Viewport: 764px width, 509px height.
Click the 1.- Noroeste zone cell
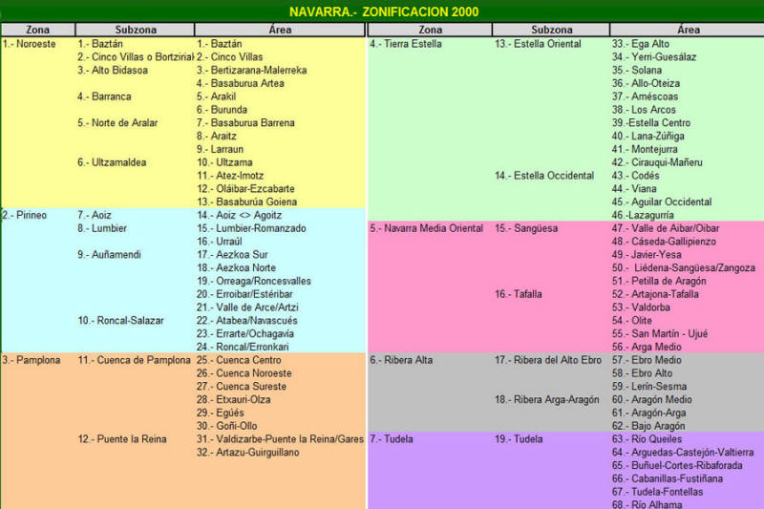coord(30,44)
